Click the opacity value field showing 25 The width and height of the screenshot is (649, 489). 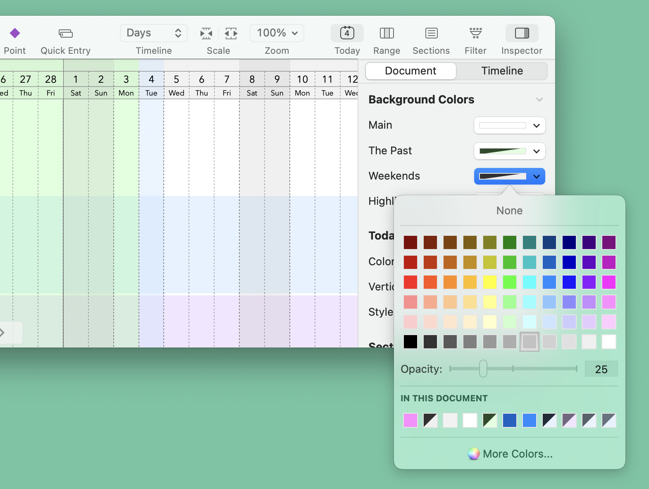[x=601, y=369]
